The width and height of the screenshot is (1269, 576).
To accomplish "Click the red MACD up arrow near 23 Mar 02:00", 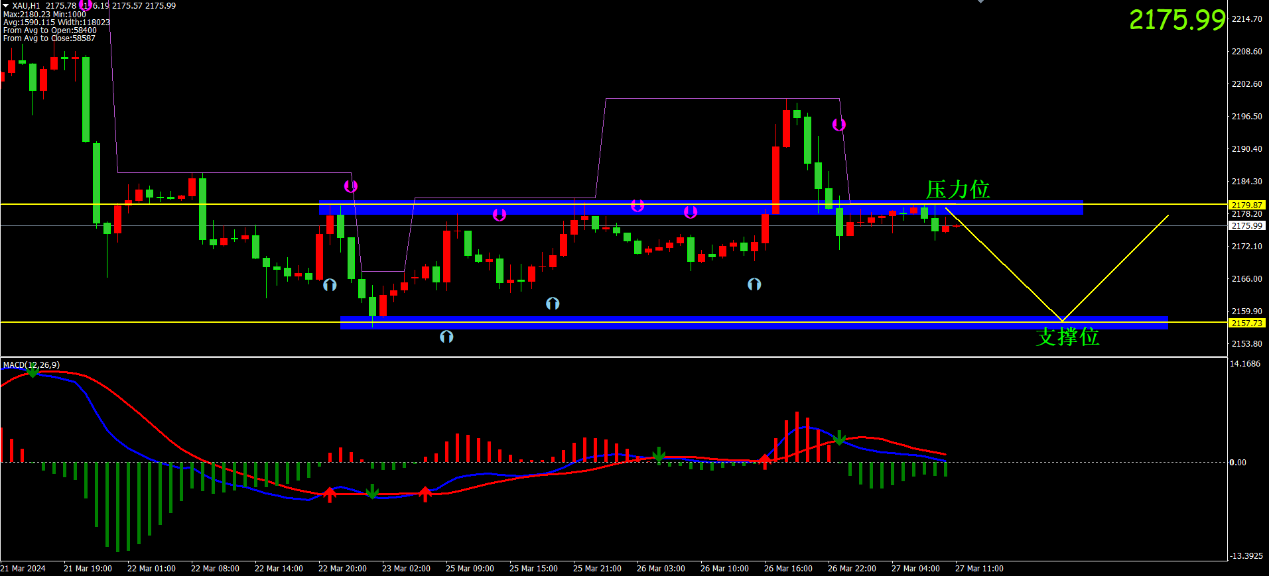I will tap(425, 494).
